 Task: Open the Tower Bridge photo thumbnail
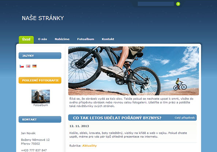click(41, 96)
